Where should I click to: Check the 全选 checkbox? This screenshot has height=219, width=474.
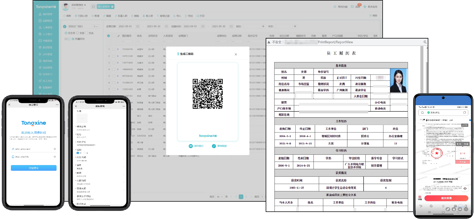click(x=87, y=33)
